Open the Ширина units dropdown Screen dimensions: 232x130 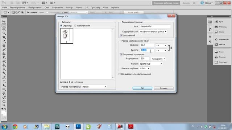pyautogui.click(x=161, y=45)
